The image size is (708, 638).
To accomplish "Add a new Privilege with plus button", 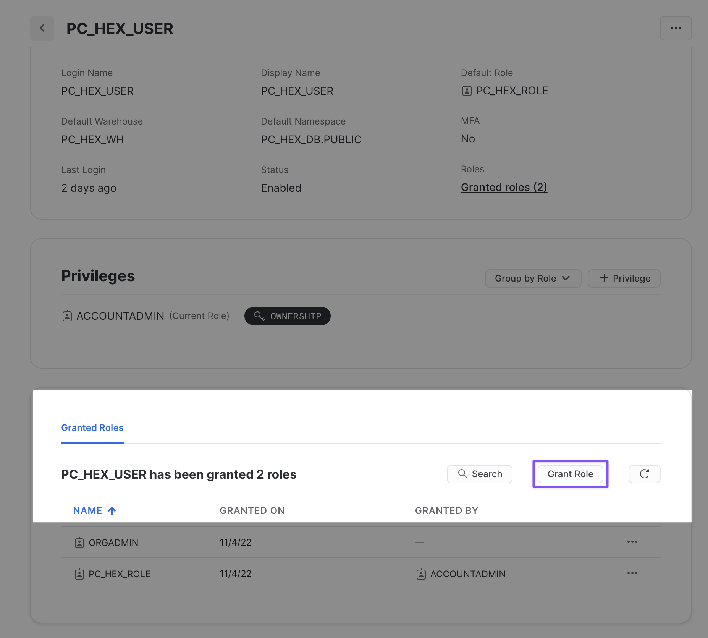I will [624, 279].
